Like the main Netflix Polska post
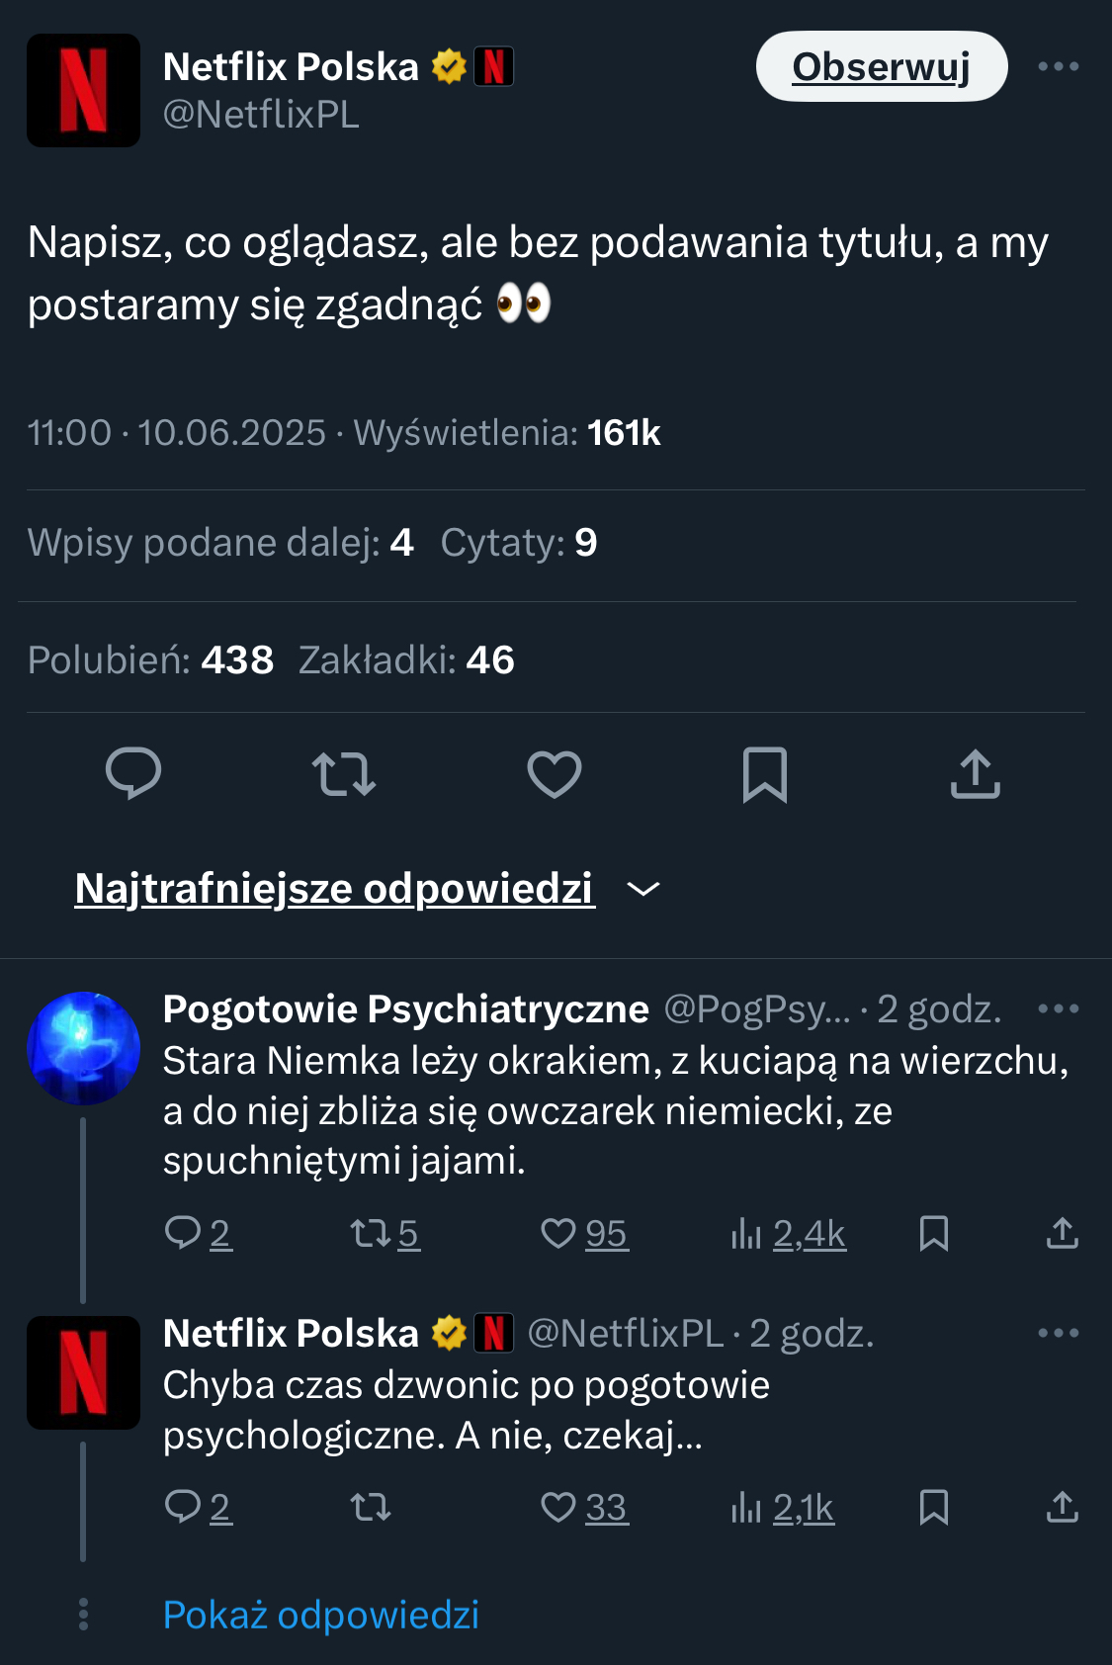The image size is (1112, 1665). [x=555, y=773]
